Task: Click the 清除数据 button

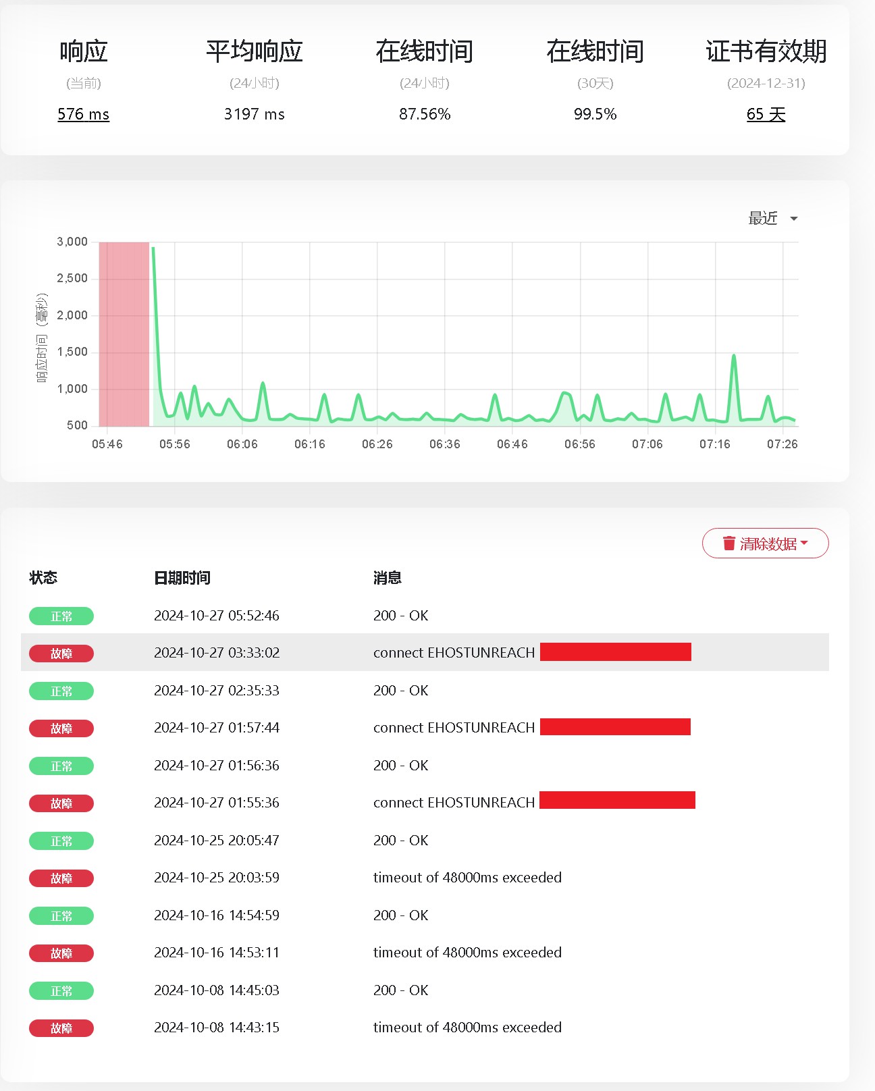Action: (766, 543)
